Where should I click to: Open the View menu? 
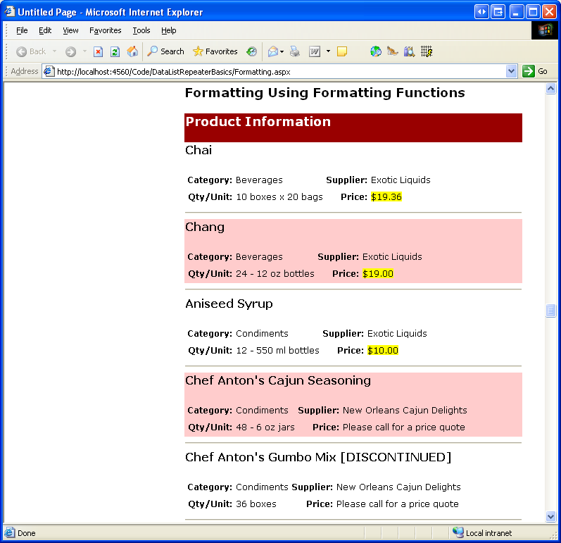pos(70,30)
